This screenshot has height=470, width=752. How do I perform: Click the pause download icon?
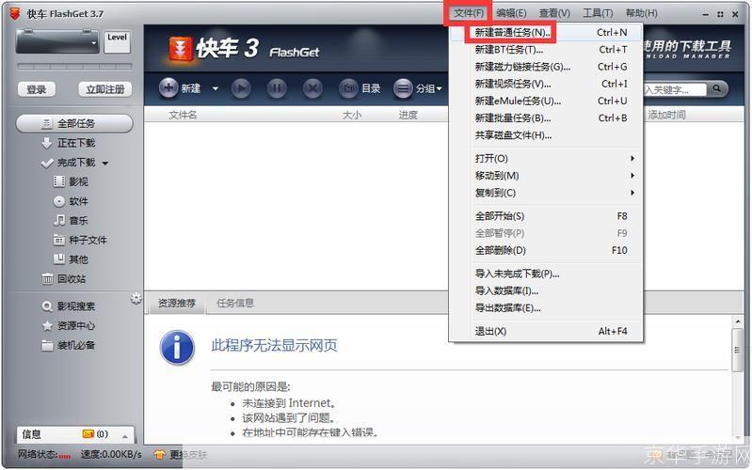(277, 88)
